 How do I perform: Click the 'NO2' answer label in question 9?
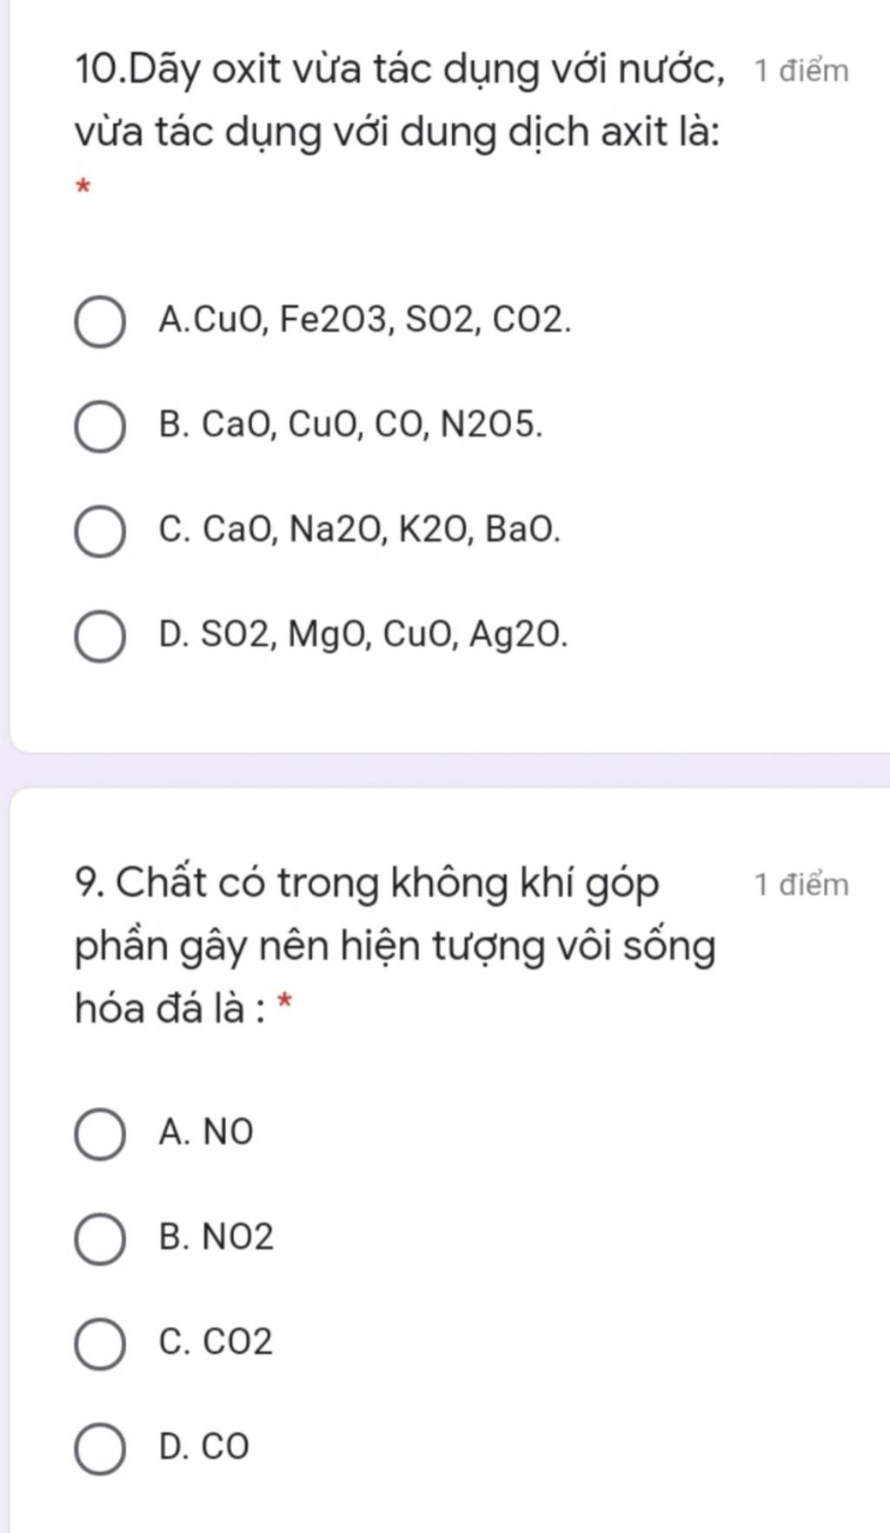point(237,1236)
